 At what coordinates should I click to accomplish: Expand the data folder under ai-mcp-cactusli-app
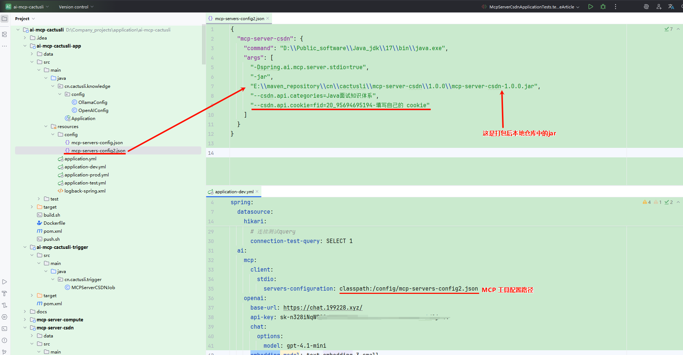32,54
